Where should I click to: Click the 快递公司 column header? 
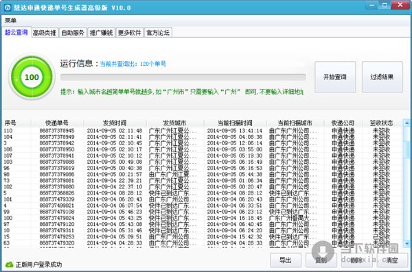pos(343,123)
